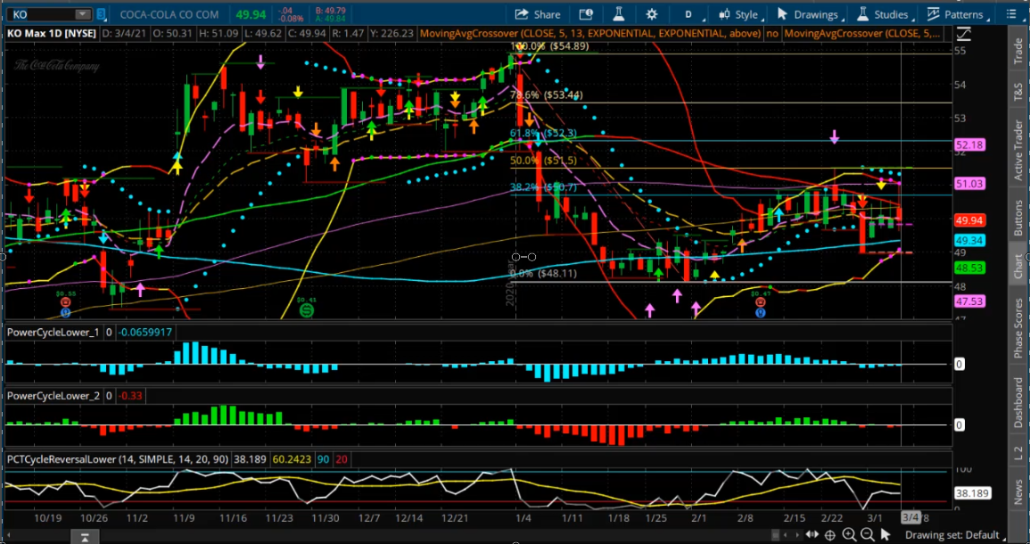The image size is (1030, 544).
Task: Click the 51.03 pink price label
Action: pyautogui.click(x=969, y=184)
